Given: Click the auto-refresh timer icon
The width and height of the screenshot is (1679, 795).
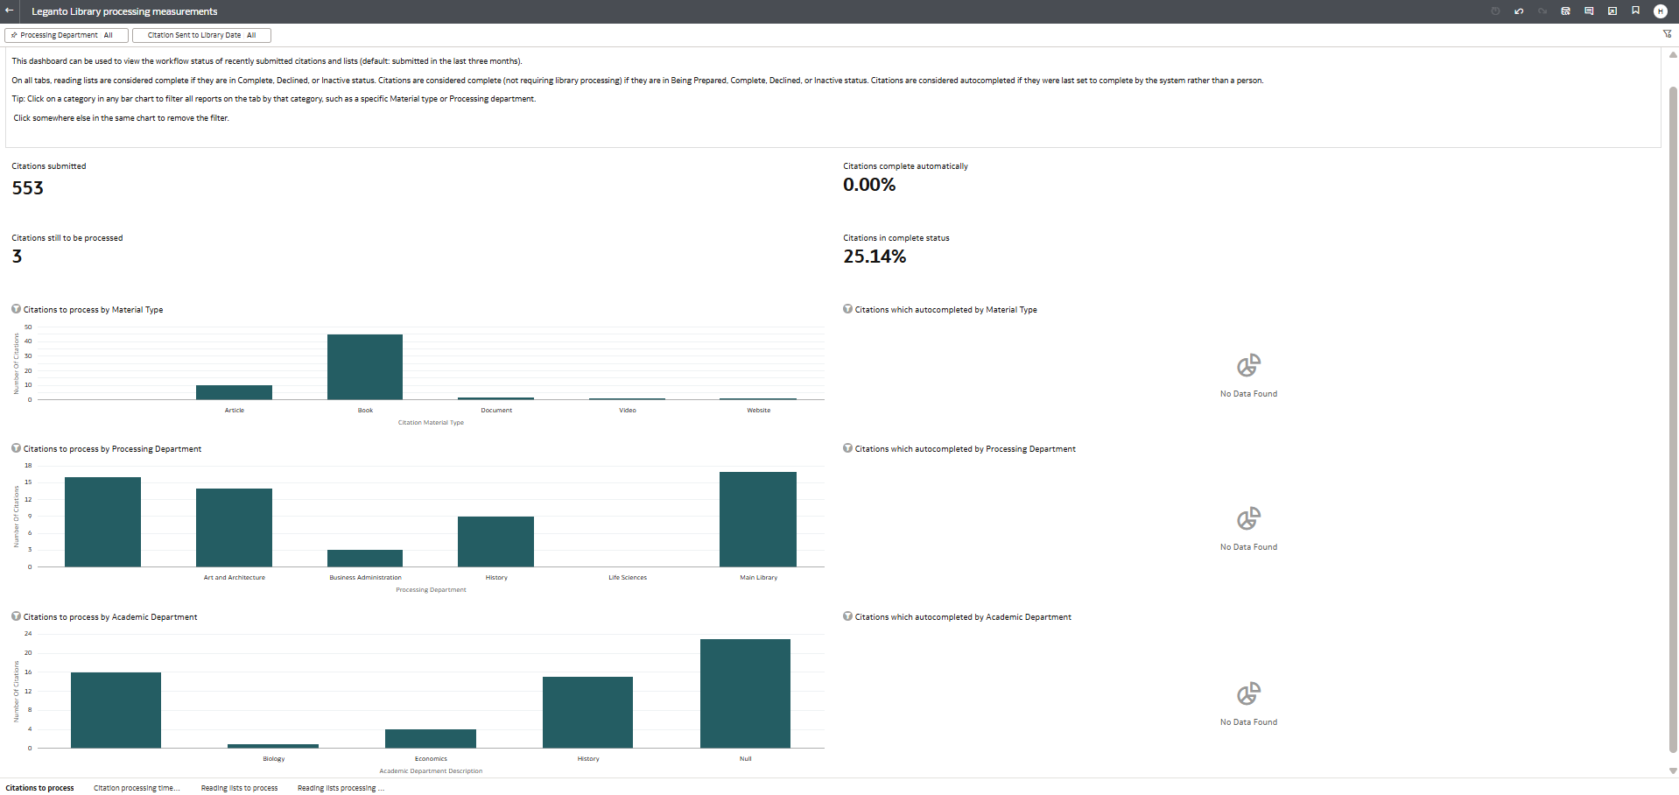Looking at the screenshot, I should [1495, 11].
